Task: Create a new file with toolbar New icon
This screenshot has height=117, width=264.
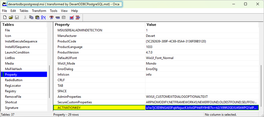Action: pyautogui.click(x=5, y=17)
